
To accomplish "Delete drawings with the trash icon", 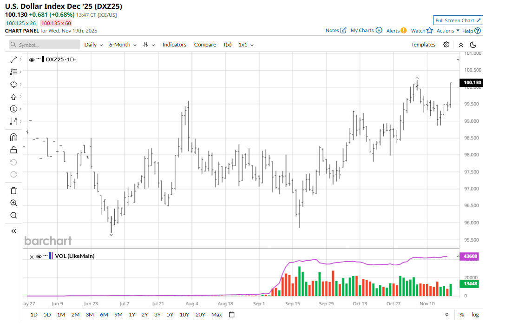I will pyautogui.click(x=13, y=191).
